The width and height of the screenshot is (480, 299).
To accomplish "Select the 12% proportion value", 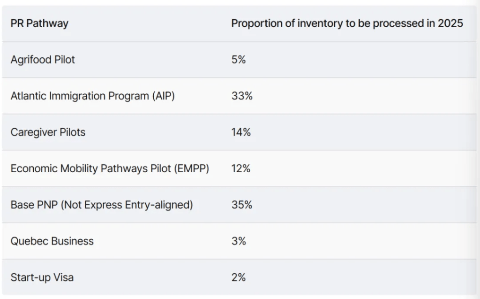I will pos(241,169).
